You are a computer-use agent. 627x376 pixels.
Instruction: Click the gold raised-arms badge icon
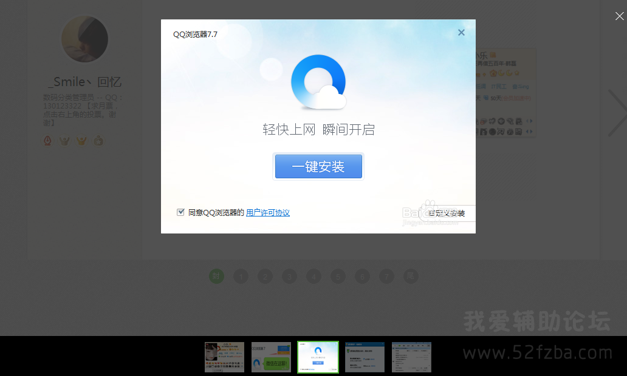tap(81, 141)
